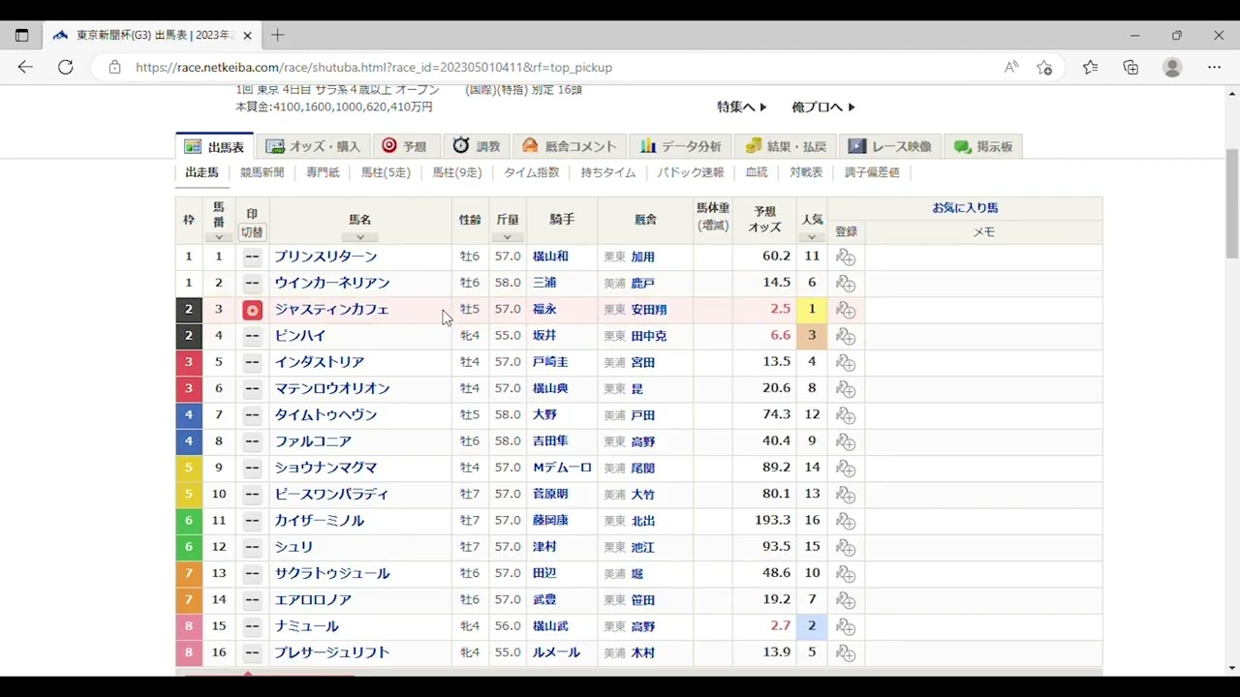
Task: Add ナミュール to favorite horses
Action: [846, 626]
